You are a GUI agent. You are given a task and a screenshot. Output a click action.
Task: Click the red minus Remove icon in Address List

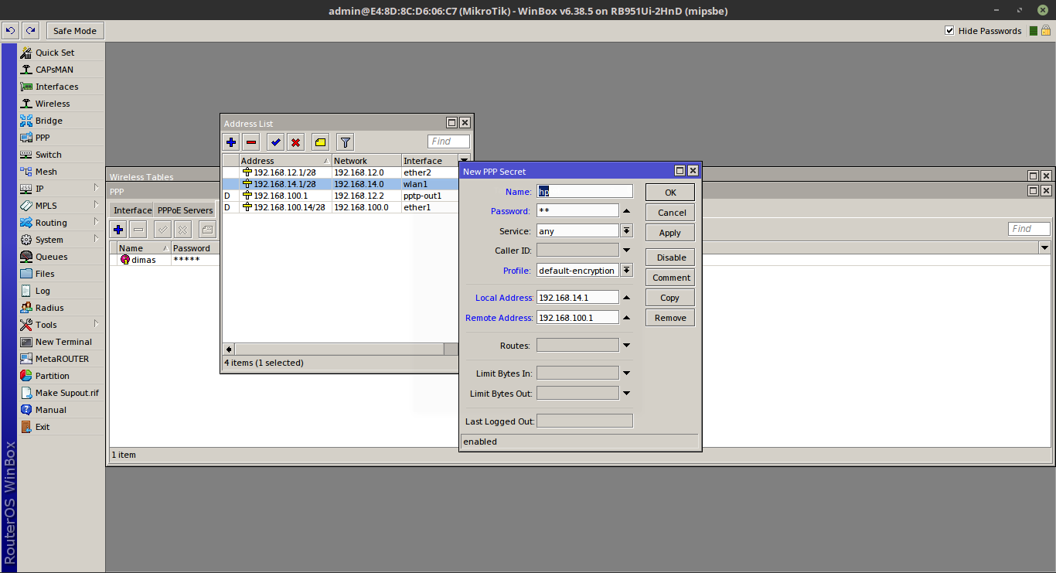pos(251,142)
